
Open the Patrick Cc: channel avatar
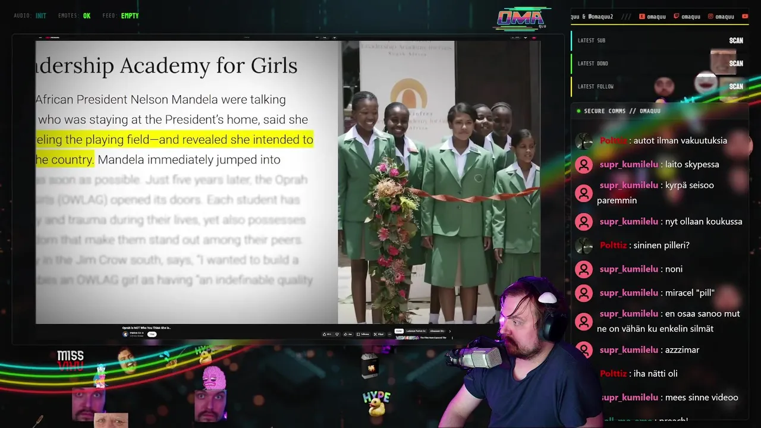pos(125,334)
